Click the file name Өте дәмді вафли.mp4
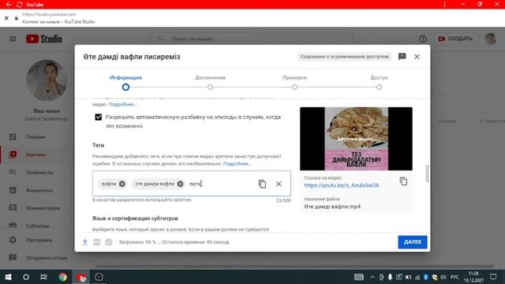The image size is (505, 284). click(x=332, y=207)
